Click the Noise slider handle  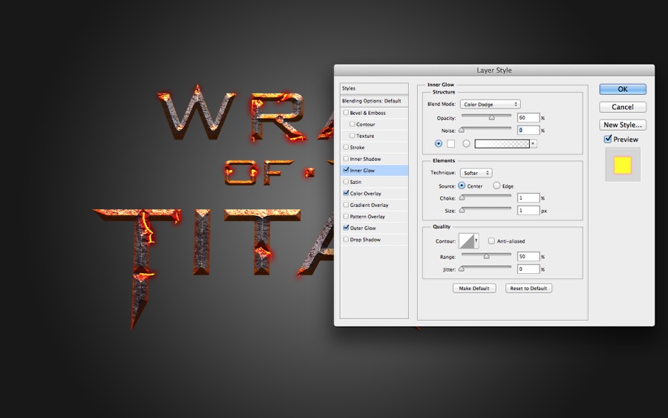pyautogui.click(x=462, y=130)
